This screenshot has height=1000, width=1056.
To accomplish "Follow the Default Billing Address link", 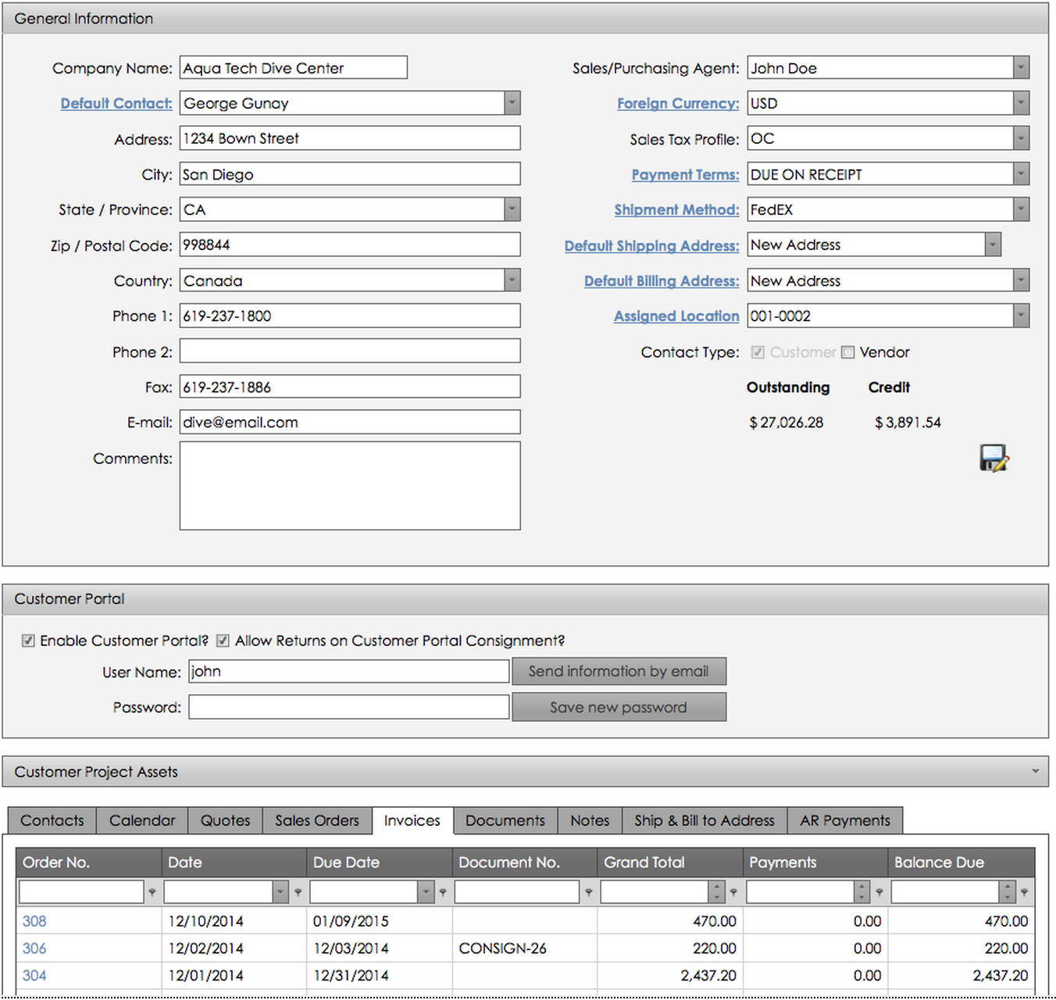I will point(662,280).
